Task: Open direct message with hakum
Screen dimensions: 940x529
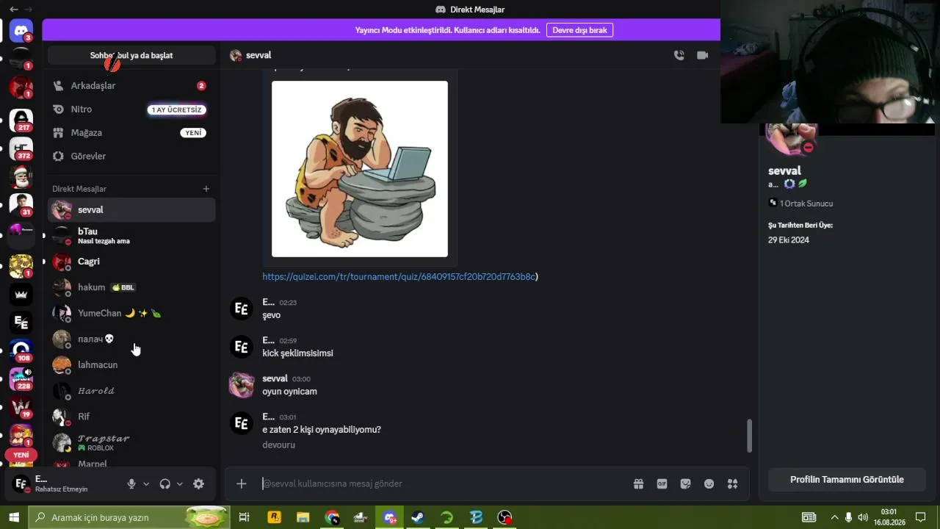Action: [131, 287]
